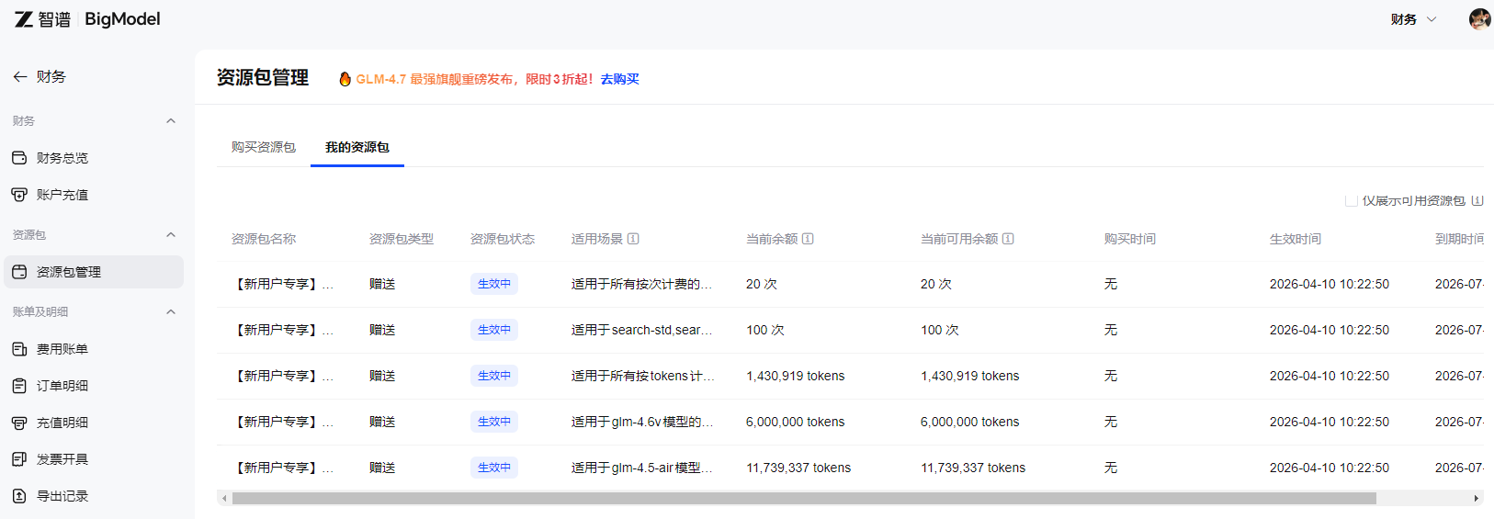The image size is (1494, 519).
Task: Collapse the 账单及明细 sidebar section
Action: pos(171,312)
